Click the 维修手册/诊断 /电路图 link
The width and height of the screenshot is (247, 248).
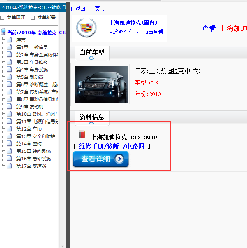[x=112, y=147]
